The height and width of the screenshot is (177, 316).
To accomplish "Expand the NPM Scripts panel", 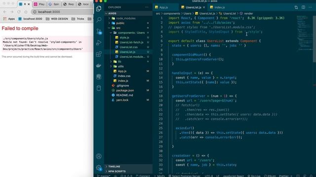I will coord(128,172).
